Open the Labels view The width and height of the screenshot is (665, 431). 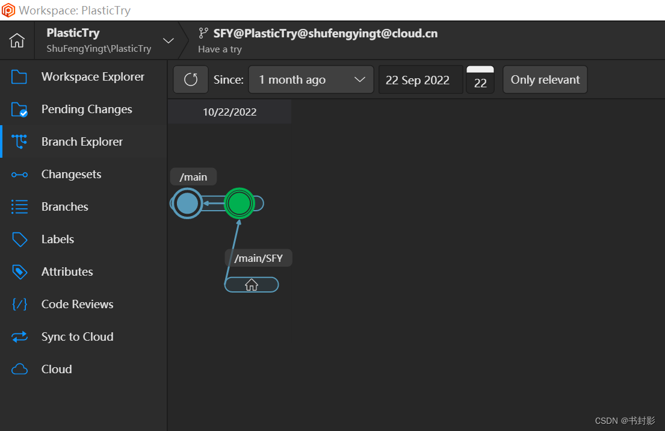pyautogui.click(x=84, y=239)
